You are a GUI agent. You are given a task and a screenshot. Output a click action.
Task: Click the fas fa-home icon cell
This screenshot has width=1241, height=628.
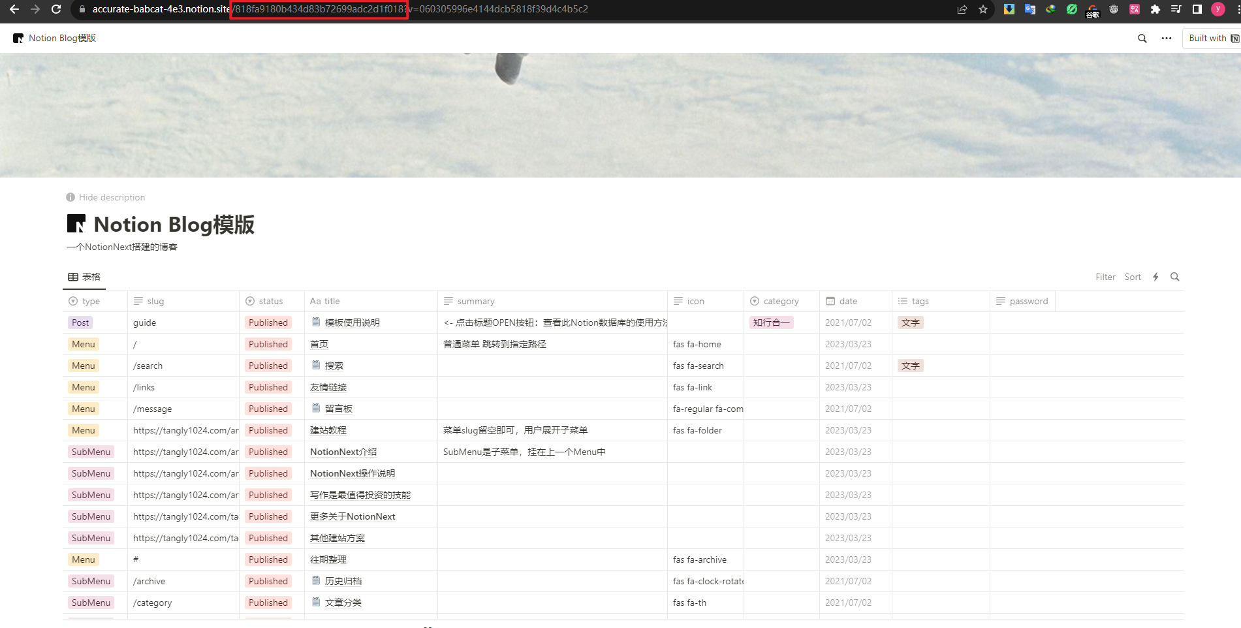706,344
